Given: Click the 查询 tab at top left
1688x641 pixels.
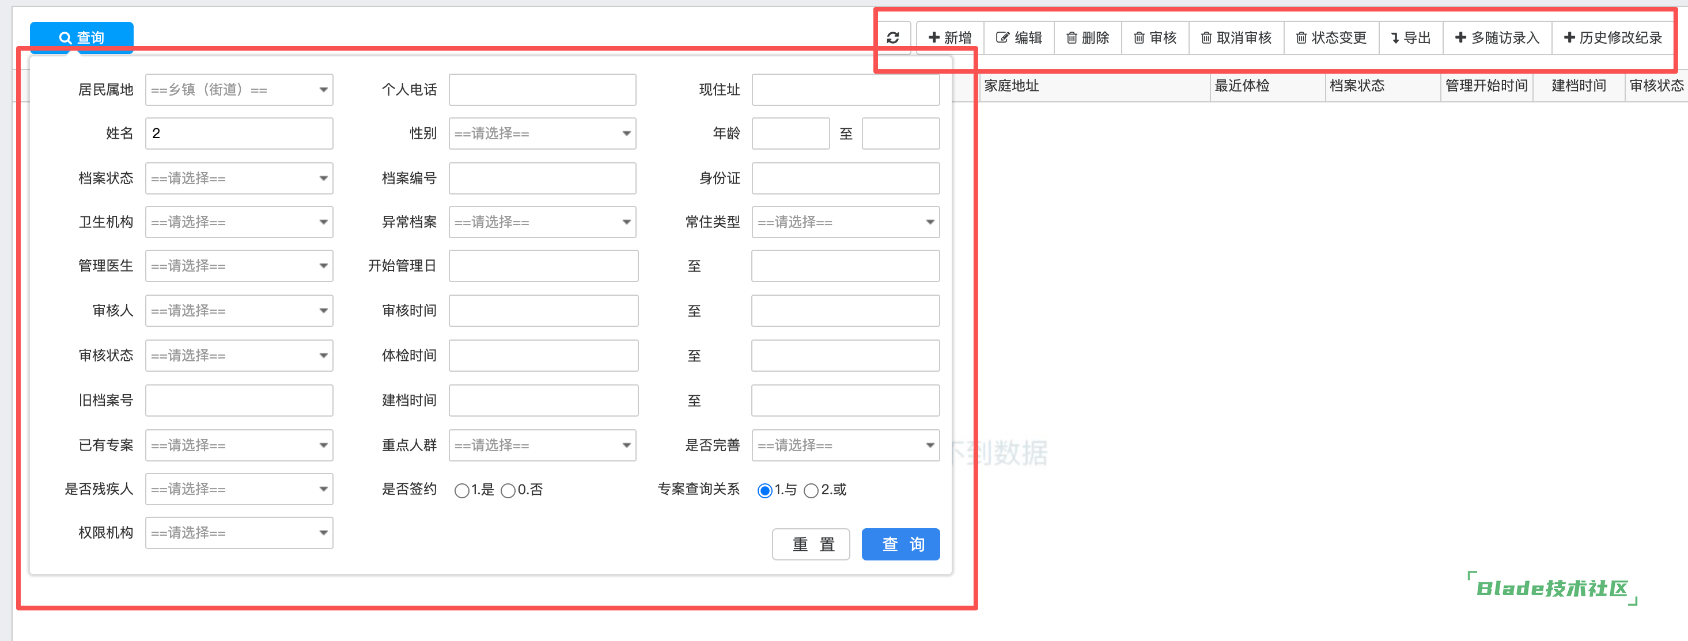Looking at the screenshot, I should click(81, 38).
